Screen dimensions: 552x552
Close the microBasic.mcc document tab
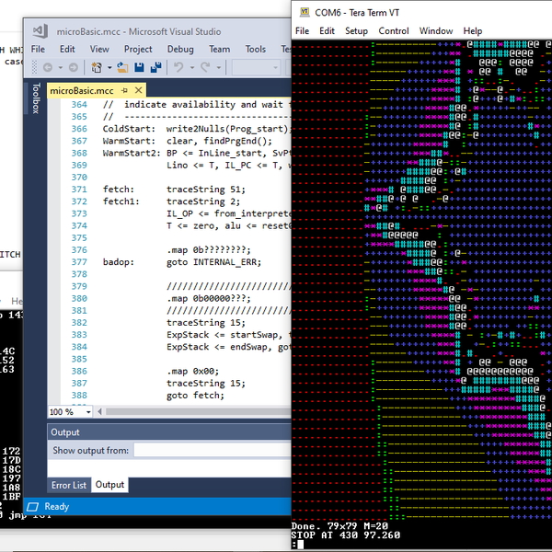[139, 90]
